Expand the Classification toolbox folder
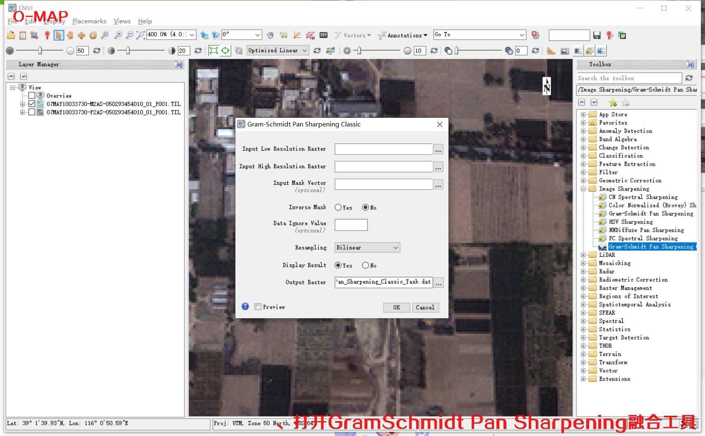705x436 pixels. pyautogui.click(x=583, y=156)
